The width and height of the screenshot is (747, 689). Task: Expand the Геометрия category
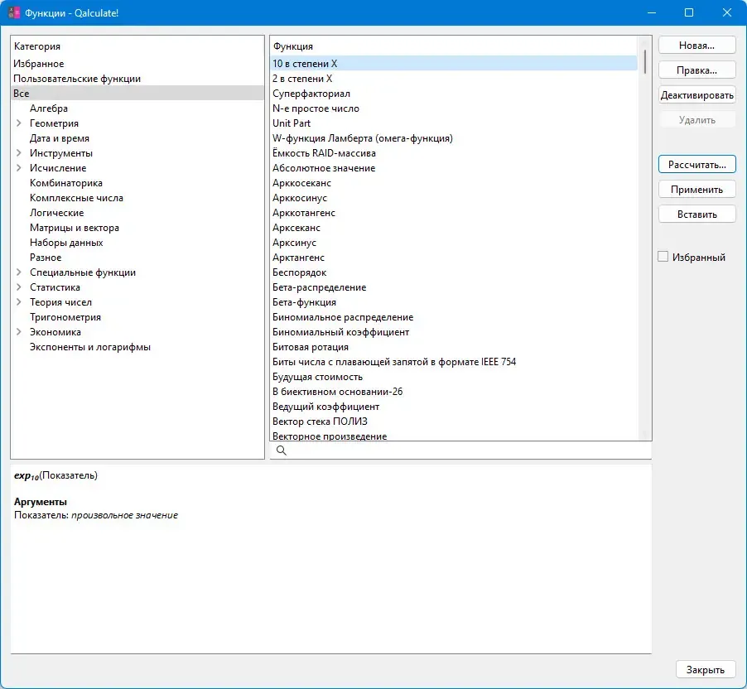coord(18,123)
